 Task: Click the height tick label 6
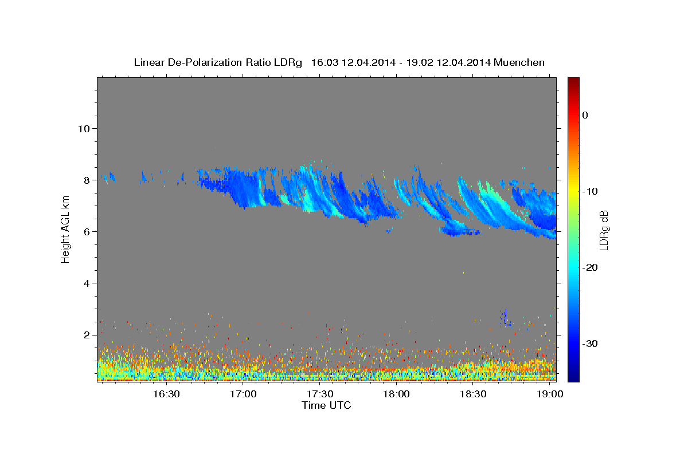click(87, 231)
